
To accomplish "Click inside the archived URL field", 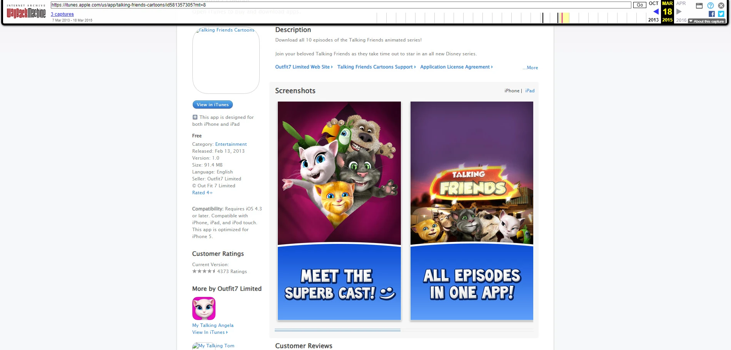I will pyautogui.click(x=308, y=5).
